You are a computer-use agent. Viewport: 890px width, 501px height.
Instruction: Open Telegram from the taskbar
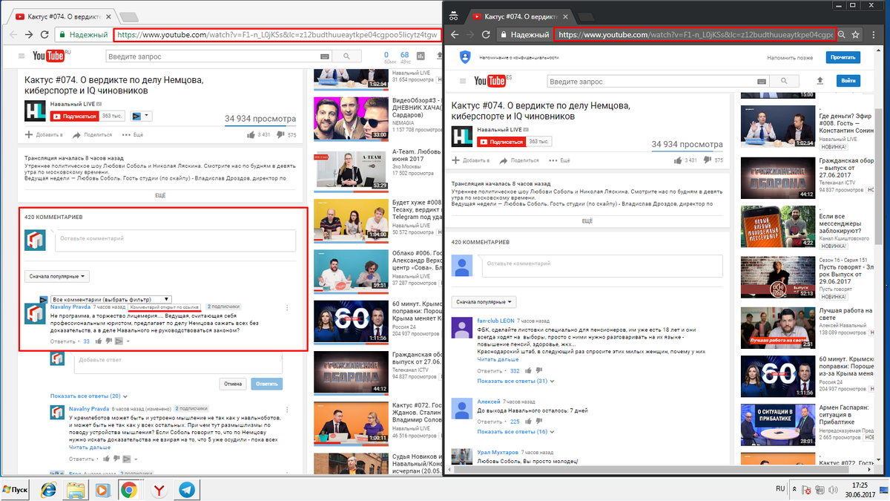[186, 489]
